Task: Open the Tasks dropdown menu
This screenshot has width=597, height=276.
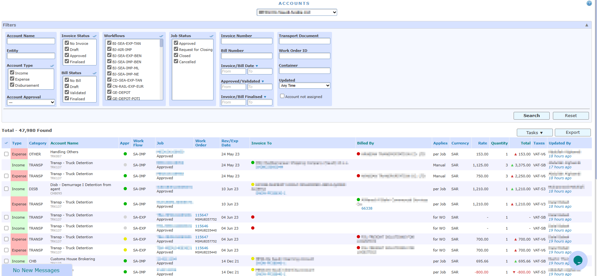Action: [535, 133]
